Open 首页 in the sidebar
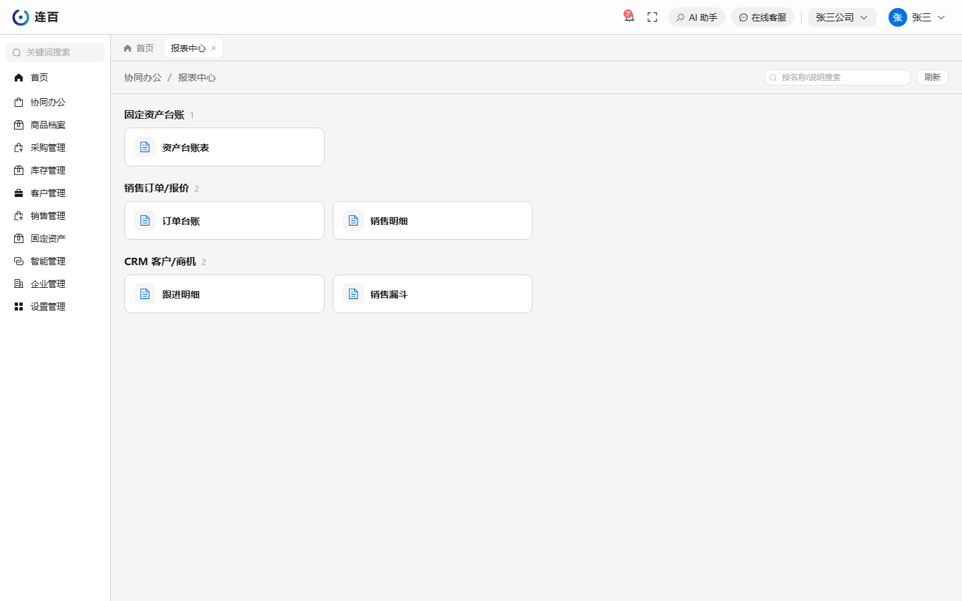 [55, 77]
